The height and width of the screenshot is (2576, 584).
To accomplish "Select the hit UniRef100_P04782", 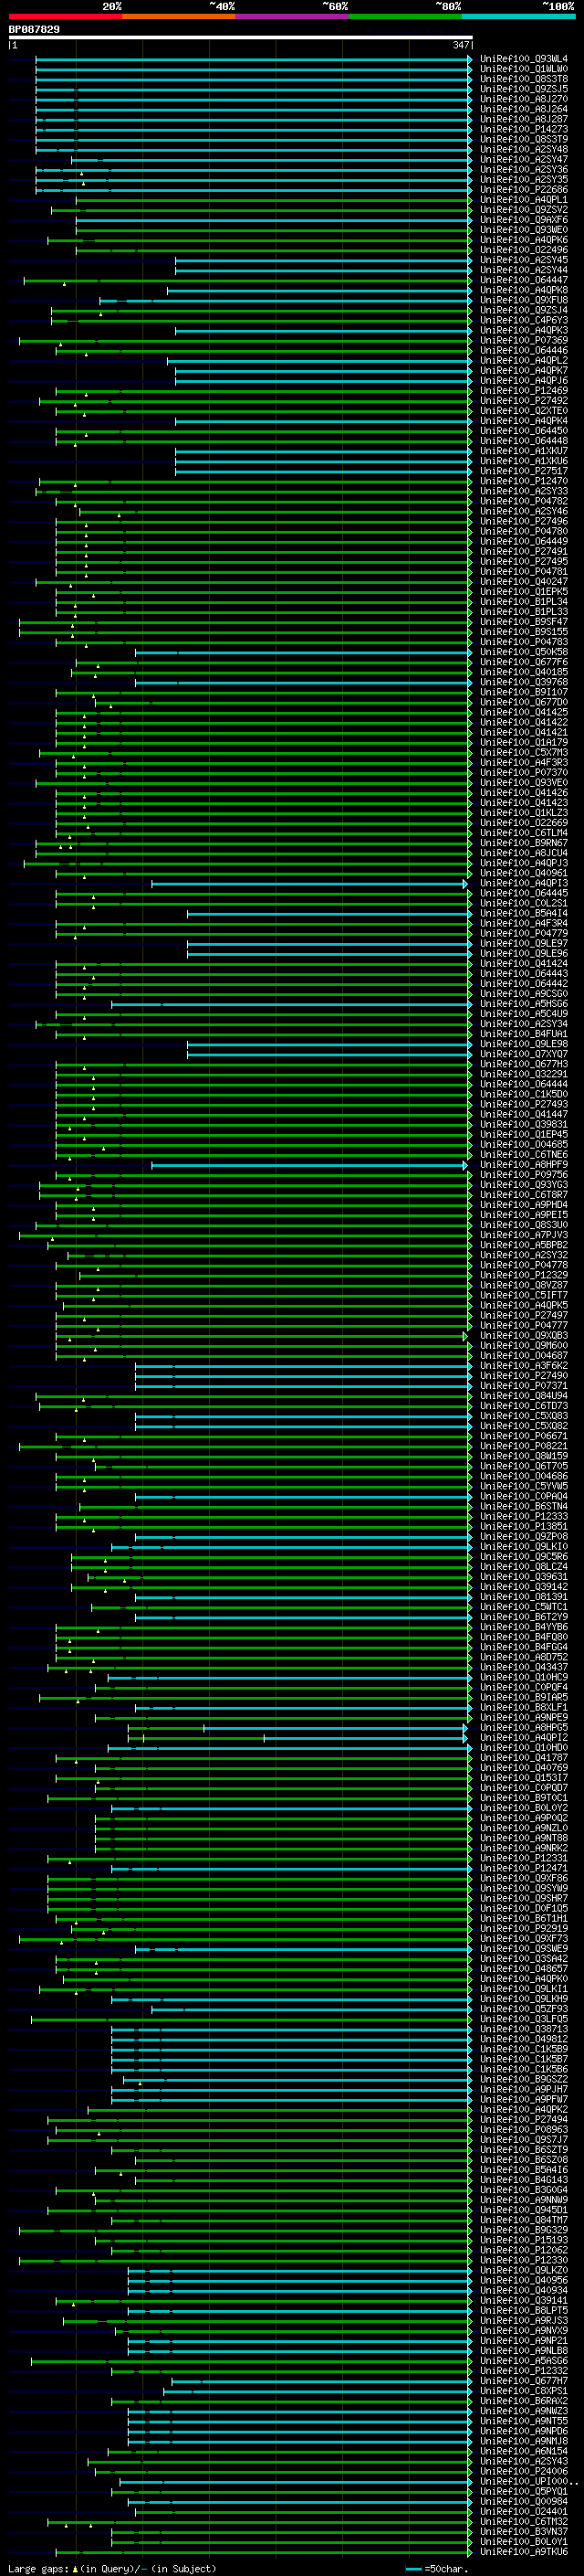I will point(523,501).
